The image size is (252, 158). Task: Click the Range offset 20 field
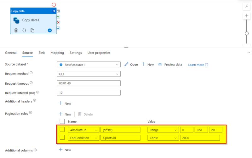[216, 130]
